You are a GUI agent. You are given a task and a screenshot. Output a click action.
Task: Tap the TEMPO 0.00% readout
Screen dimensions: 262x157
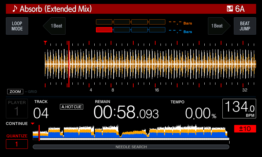coord(201,113)
